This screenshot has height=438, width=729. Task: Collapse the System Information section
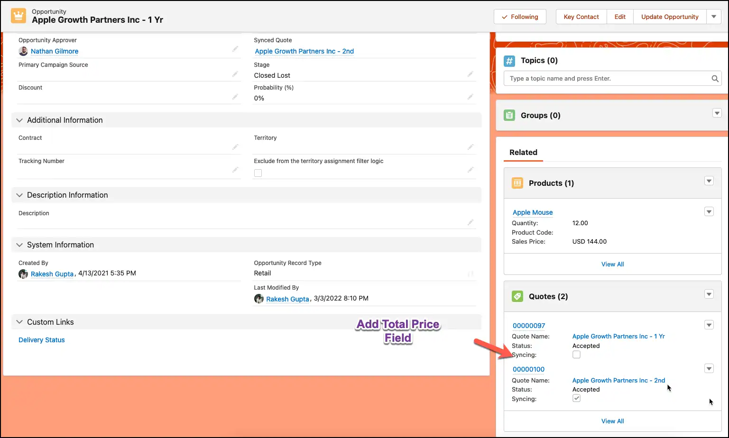[x=19, y=245]
